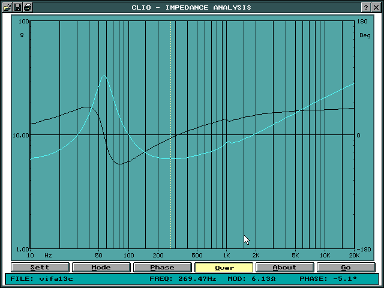Click the FREQ 269.47Hz readout
The height and width of the screenshot is (288, 384).
184,279
